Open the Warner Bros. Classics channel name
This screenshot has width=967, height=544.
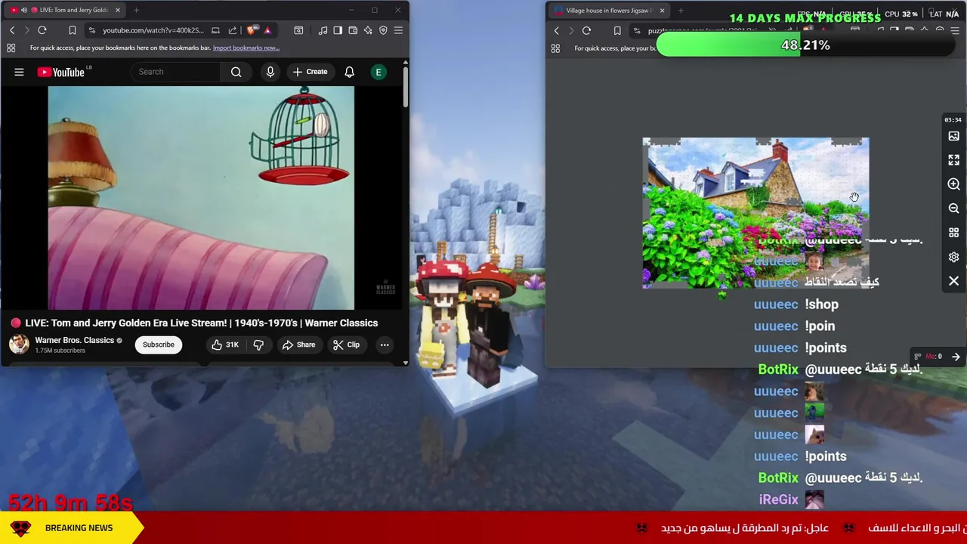[74, 340]
